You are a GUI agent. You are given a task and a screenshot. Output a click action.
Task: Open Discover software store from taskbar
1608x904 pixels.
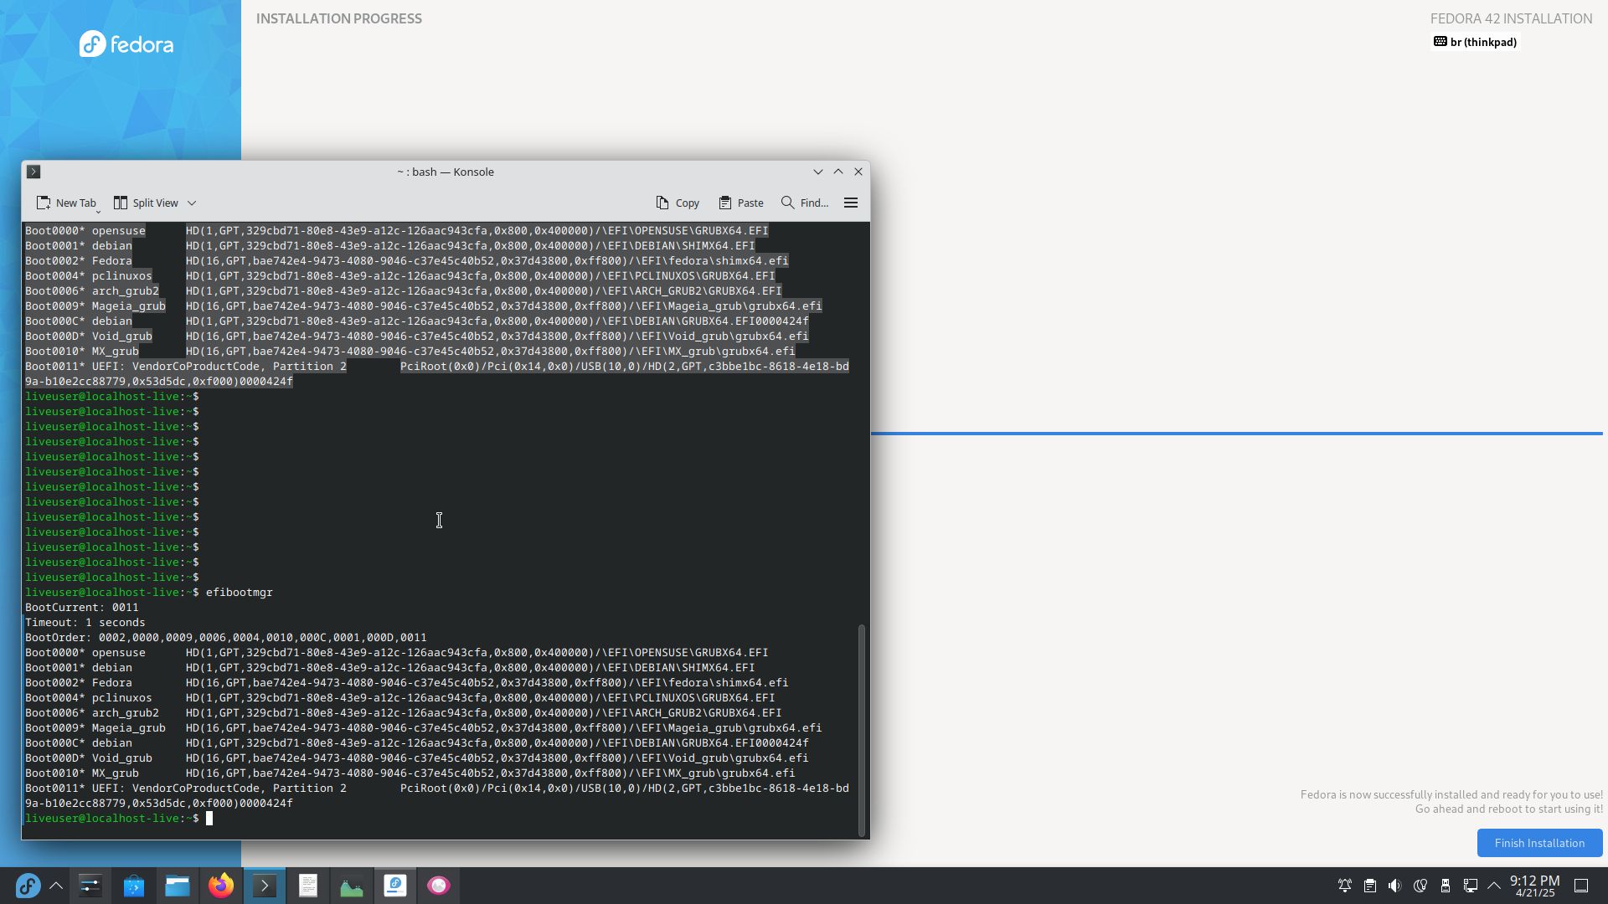[134, 886]
